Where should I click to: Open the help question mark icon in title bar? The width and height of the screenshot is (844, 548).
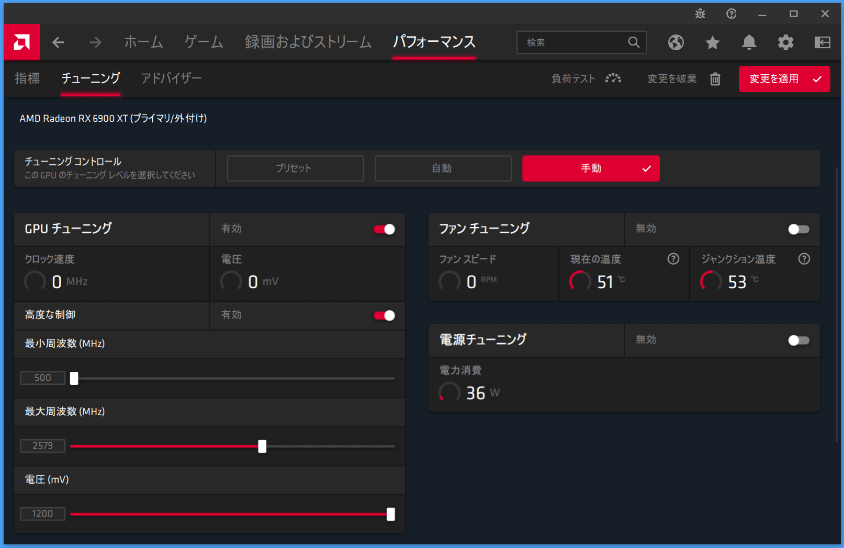[732, 14]
